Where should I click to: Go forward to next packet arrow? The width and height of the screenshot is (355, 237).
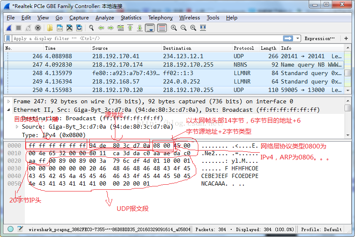point(111,28)
